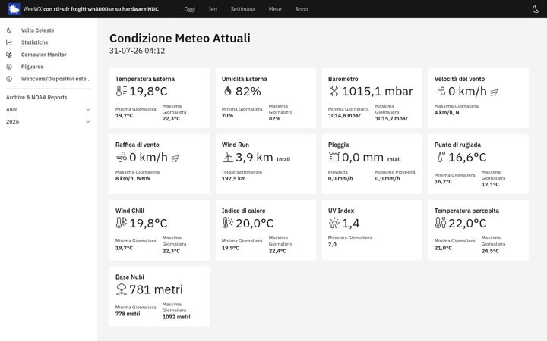Open the Anno tab
547x341 pixels.
[x=302, y=9]
